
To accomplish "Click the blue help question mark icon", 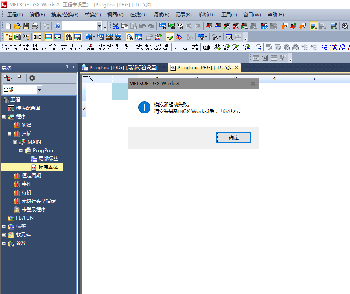I will (58, 26).
